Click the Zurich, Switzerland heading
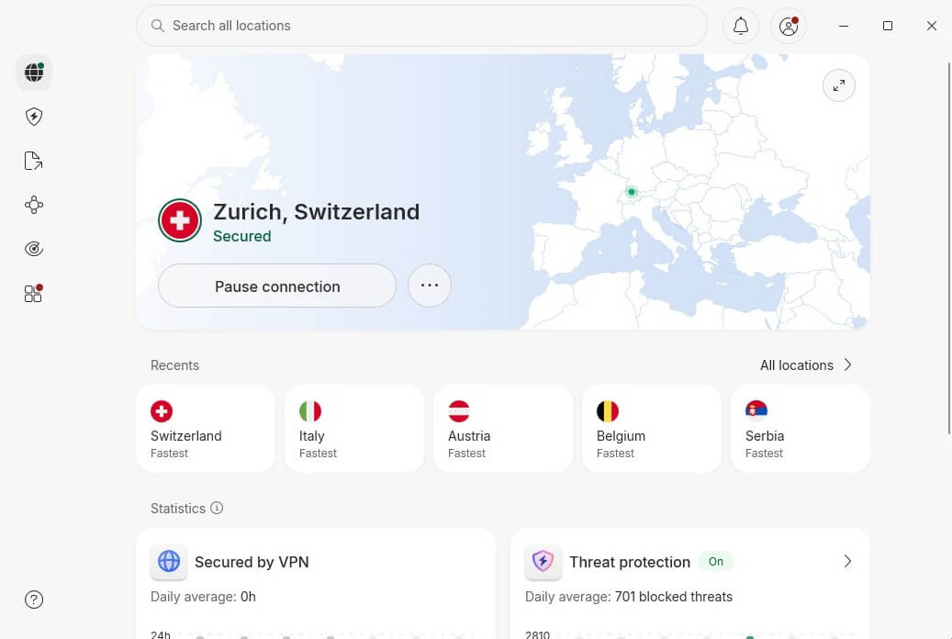The image size is (952, 639). pos(317,212)
